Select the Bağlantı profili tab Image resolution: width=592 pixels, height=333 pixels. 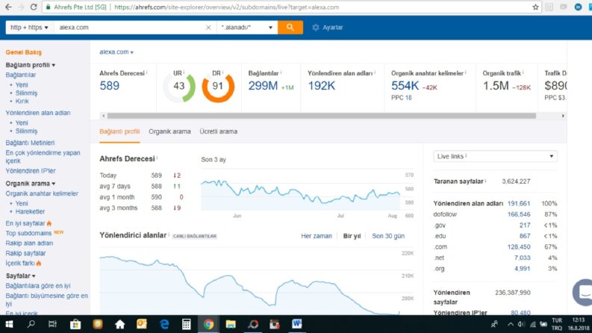[119, 131]
